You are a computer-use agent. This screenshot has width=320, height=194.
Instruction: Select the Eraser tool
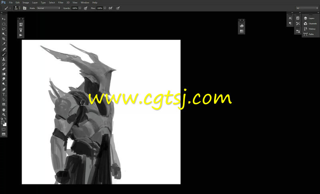[4, 69]
